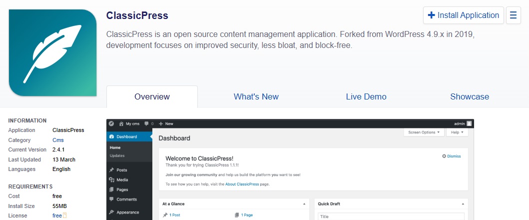Collapse the Quick Draft panel
Viewport: 529px width, 220px height.
coord(464,204)
